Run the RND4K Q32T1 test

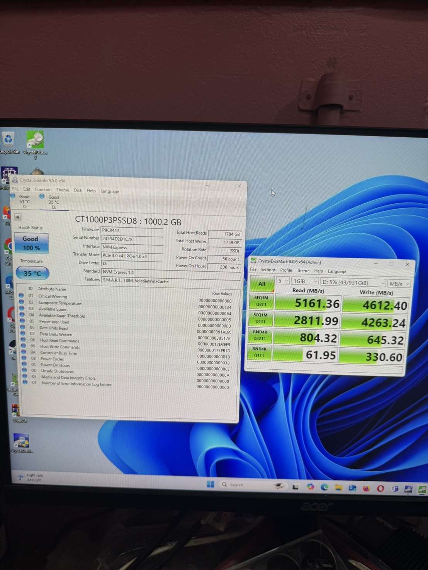260,335
